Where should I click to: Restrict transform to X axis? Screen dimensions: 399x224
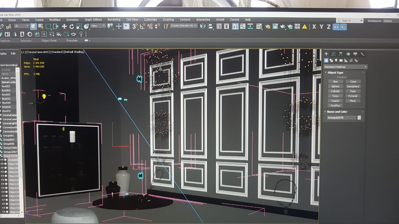pyautogui.click(x=314, y=27)
